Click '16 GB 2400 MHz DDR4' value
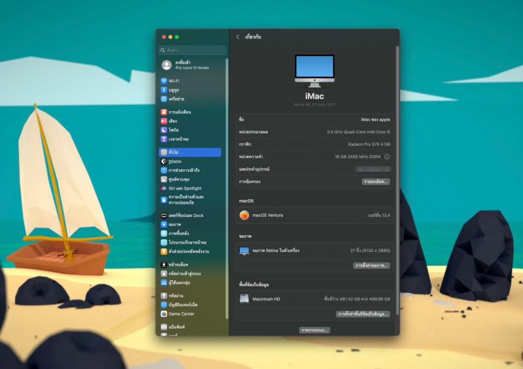The height and width of the screenshot is (369, 523). (358, 157)
